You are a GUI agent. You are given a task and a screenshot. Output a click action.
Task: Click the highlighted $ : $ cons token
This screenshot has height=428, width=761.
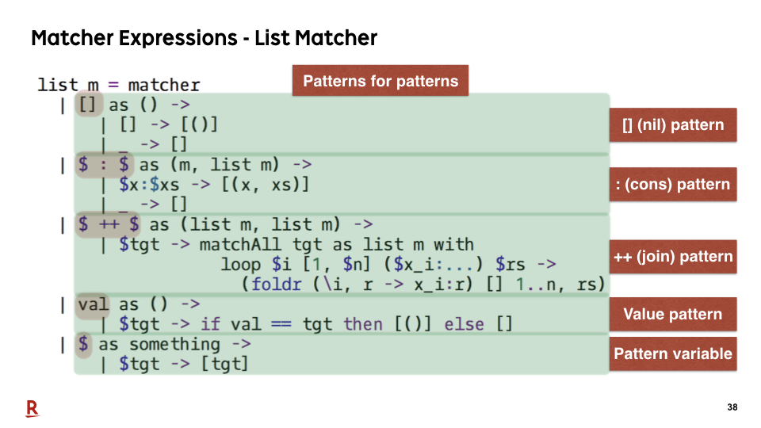point(104,165)
